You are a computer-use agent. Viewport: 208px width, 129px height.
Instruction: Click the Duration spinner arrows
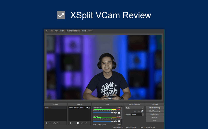(x=143, y=115)
